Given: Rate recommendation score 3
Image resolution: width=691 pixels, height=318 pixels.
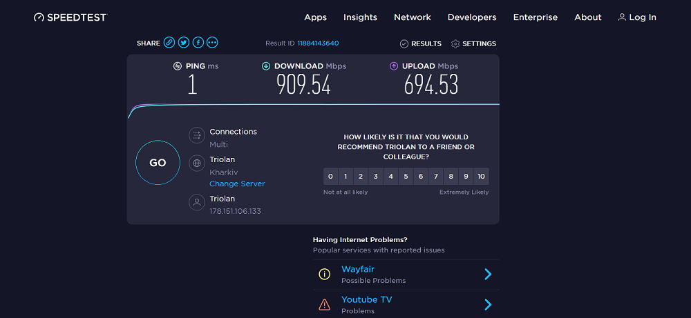Looking at the screenshot, I should pos(375,177).
